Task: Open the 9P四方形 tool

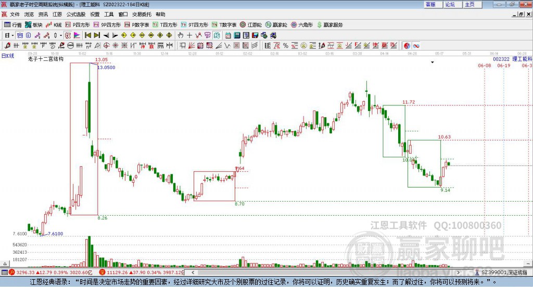Action: 107,25
